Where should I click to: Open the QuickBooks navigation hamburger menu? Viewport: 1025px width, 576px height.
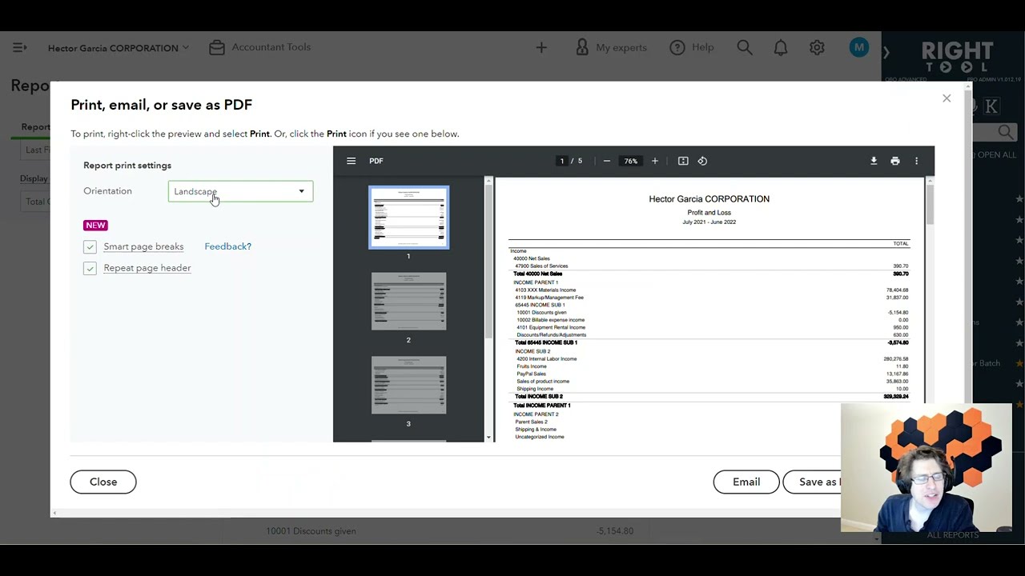pos(19,47)
